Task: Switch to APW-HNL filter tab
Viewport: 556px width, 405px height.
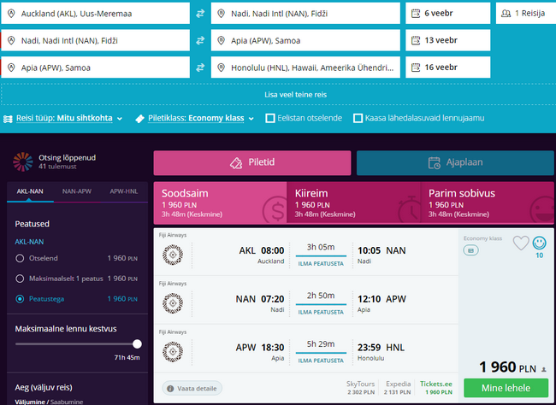Action: [124, 191]
